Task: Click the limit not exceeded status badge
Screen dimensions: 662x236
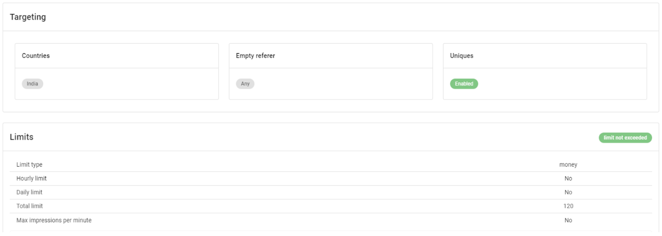Action: 625,138
